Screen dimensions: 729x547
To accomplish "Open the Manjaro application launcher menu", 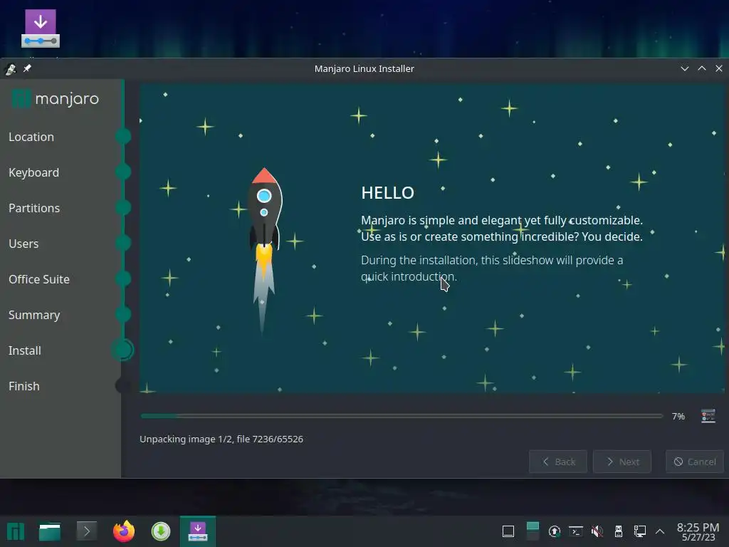I will click(16, 531).
